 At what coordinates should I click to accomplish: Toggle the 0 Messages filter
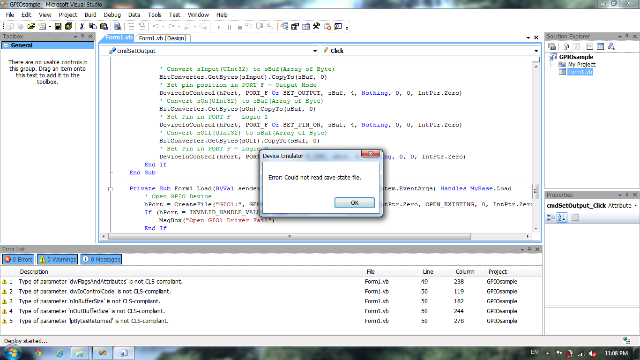(101, 259)
